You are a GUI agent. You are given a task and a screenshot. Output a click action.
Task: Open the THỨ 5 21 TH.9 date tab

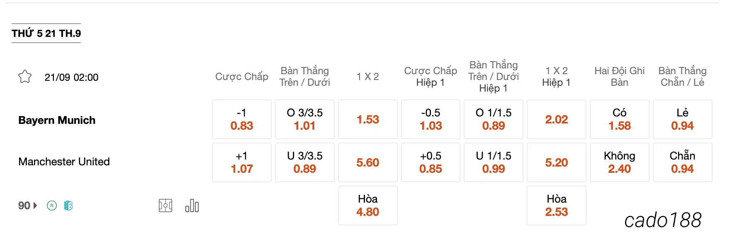tap(46, 33)
